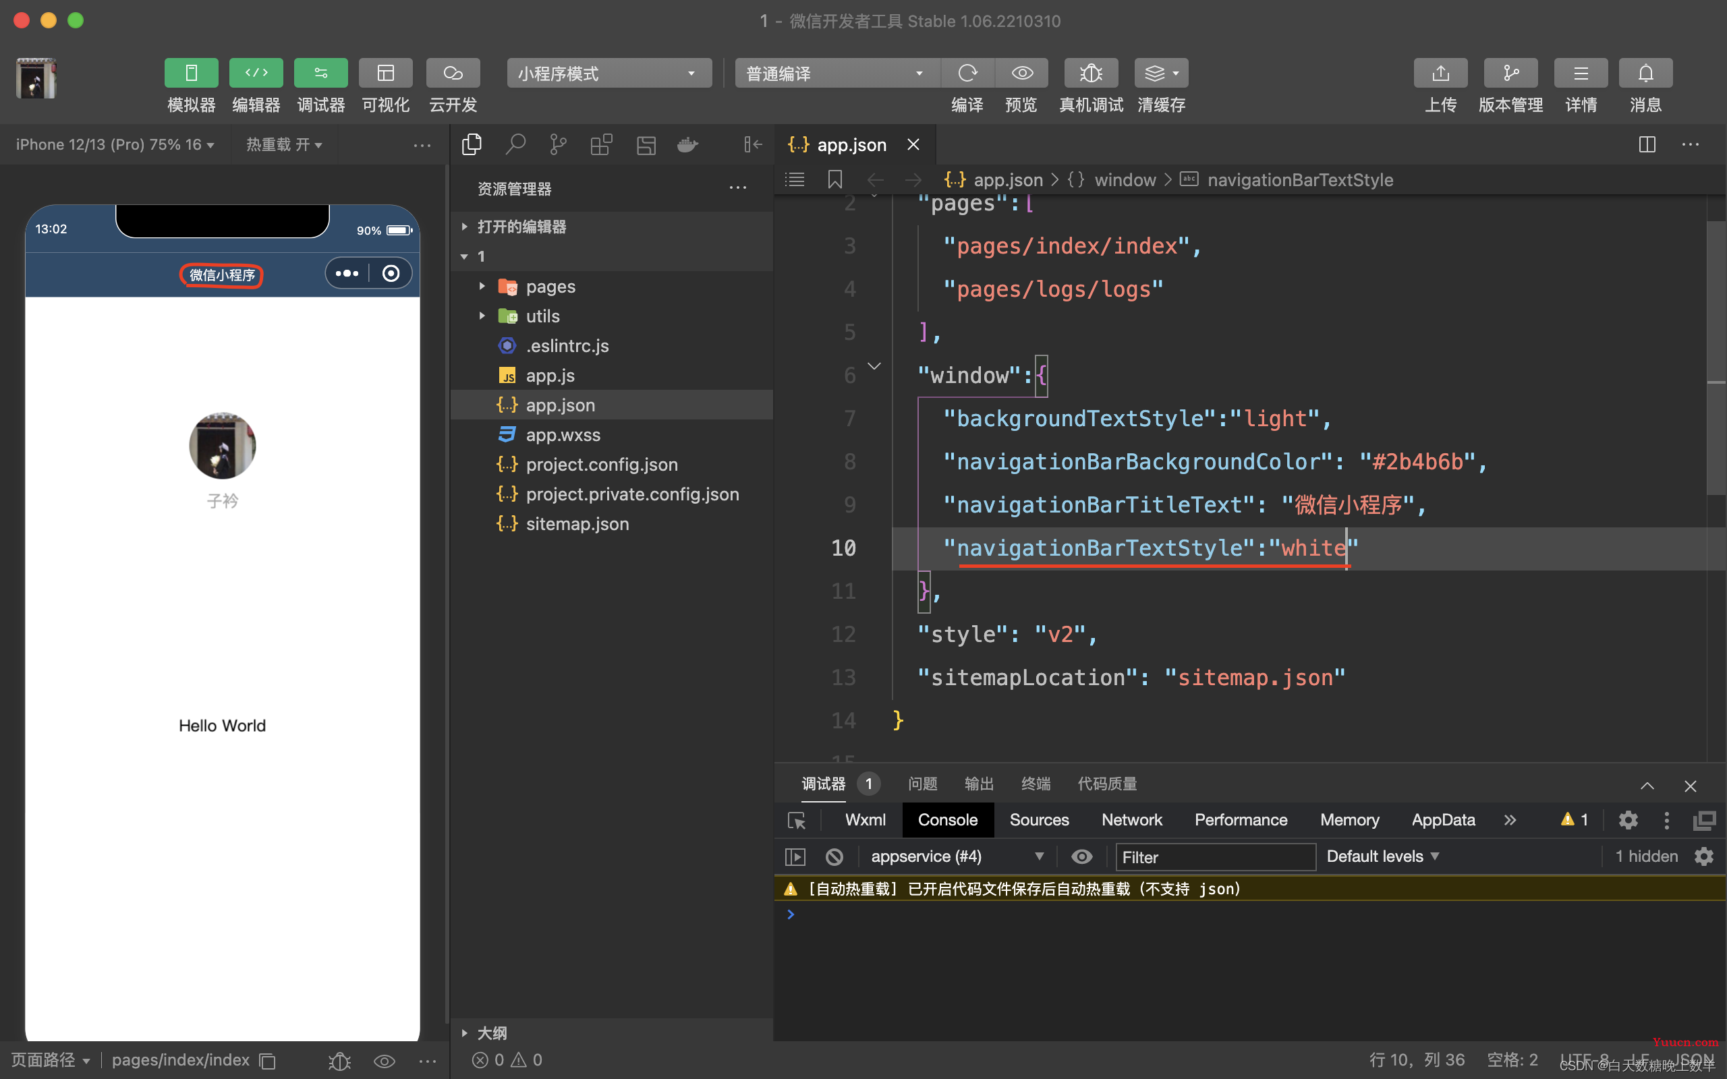Collapse the project root folder 1
The height and width of the screenshot is (1079, 1727).
[613, 256]
